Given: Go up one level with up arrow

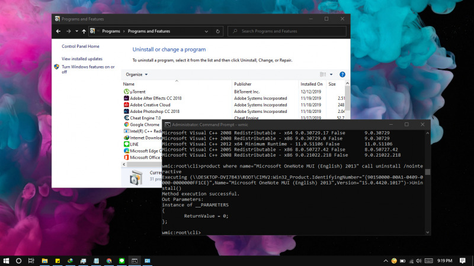Looking at the screenshot, I should coord(84,31).
